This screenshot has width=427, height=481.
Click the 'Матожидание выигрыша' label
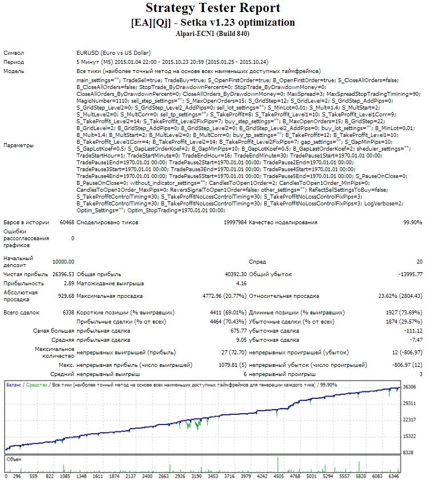[110, 284]
